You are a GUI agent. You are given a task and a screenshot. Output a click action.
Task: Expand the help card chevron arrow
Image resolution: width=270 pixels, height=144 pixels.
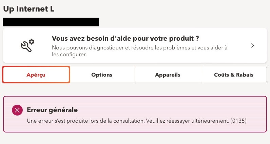point(252,46)
